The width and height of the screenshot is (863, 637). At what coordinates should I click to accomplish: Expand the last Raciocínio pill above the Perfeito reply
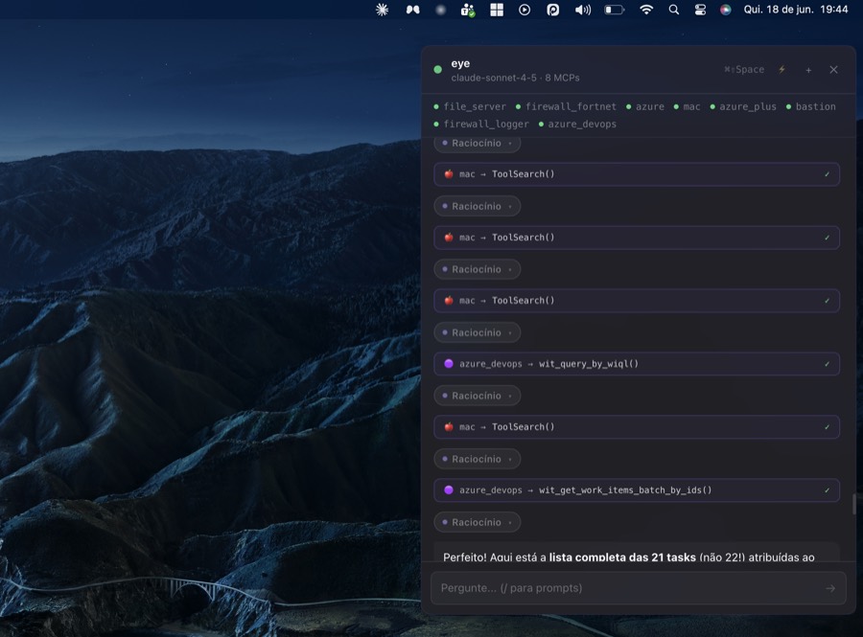tap(478, 522)
